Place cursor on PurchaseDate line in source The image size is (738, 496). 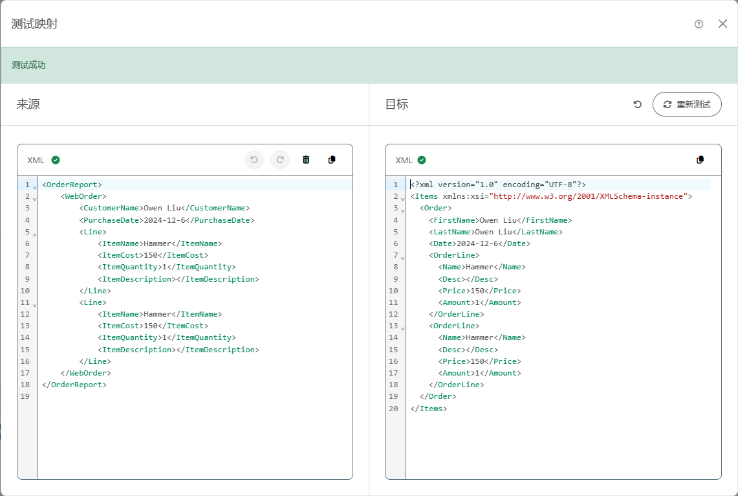pos(166,220)
